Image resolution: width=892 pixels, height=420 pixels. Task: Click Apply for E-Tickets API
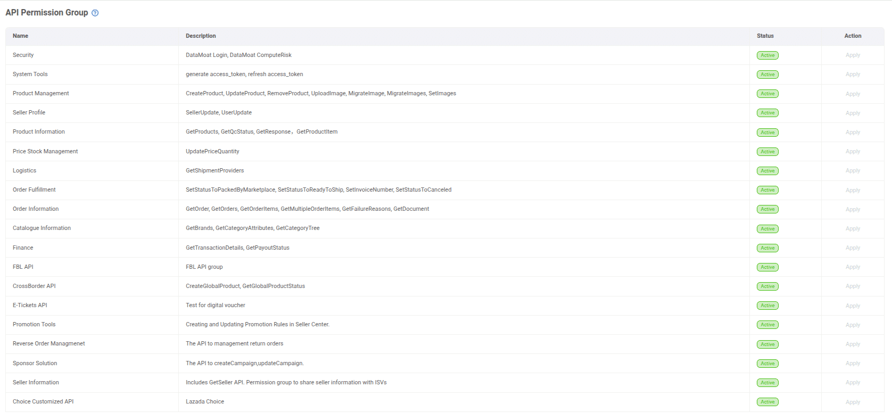[853, 306]
